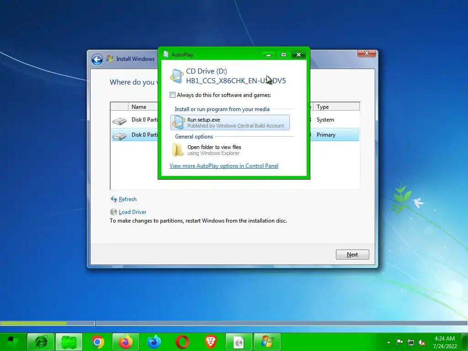
Task: Close the Install Windows window
Action: pos(367,53)
